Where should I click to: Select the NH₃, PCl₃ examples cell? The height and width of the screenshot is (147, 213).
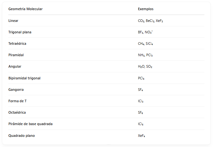(145, 55)
